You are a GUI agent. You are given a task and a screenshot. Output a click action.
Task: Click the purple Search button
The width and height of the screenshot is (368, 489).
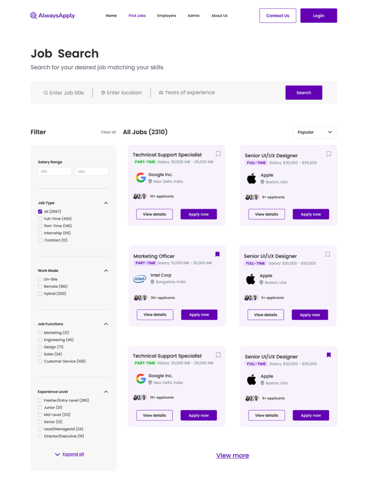pos(304,93)
